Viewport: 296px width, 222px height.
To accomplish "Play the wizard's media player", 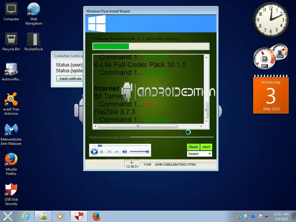I will [94, 151].
